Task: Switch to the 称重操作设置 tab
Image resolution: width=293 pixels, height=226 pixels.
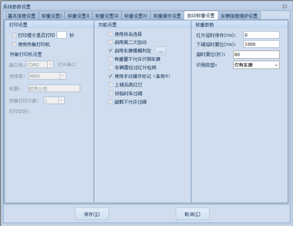Action: click(167, 16)
